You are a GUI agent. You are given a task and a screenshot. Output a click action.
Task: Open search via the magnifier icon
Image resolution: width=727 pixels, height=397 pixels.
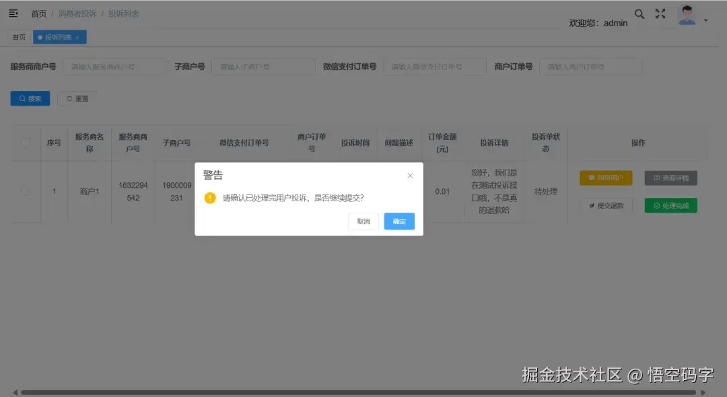(639, 13)
